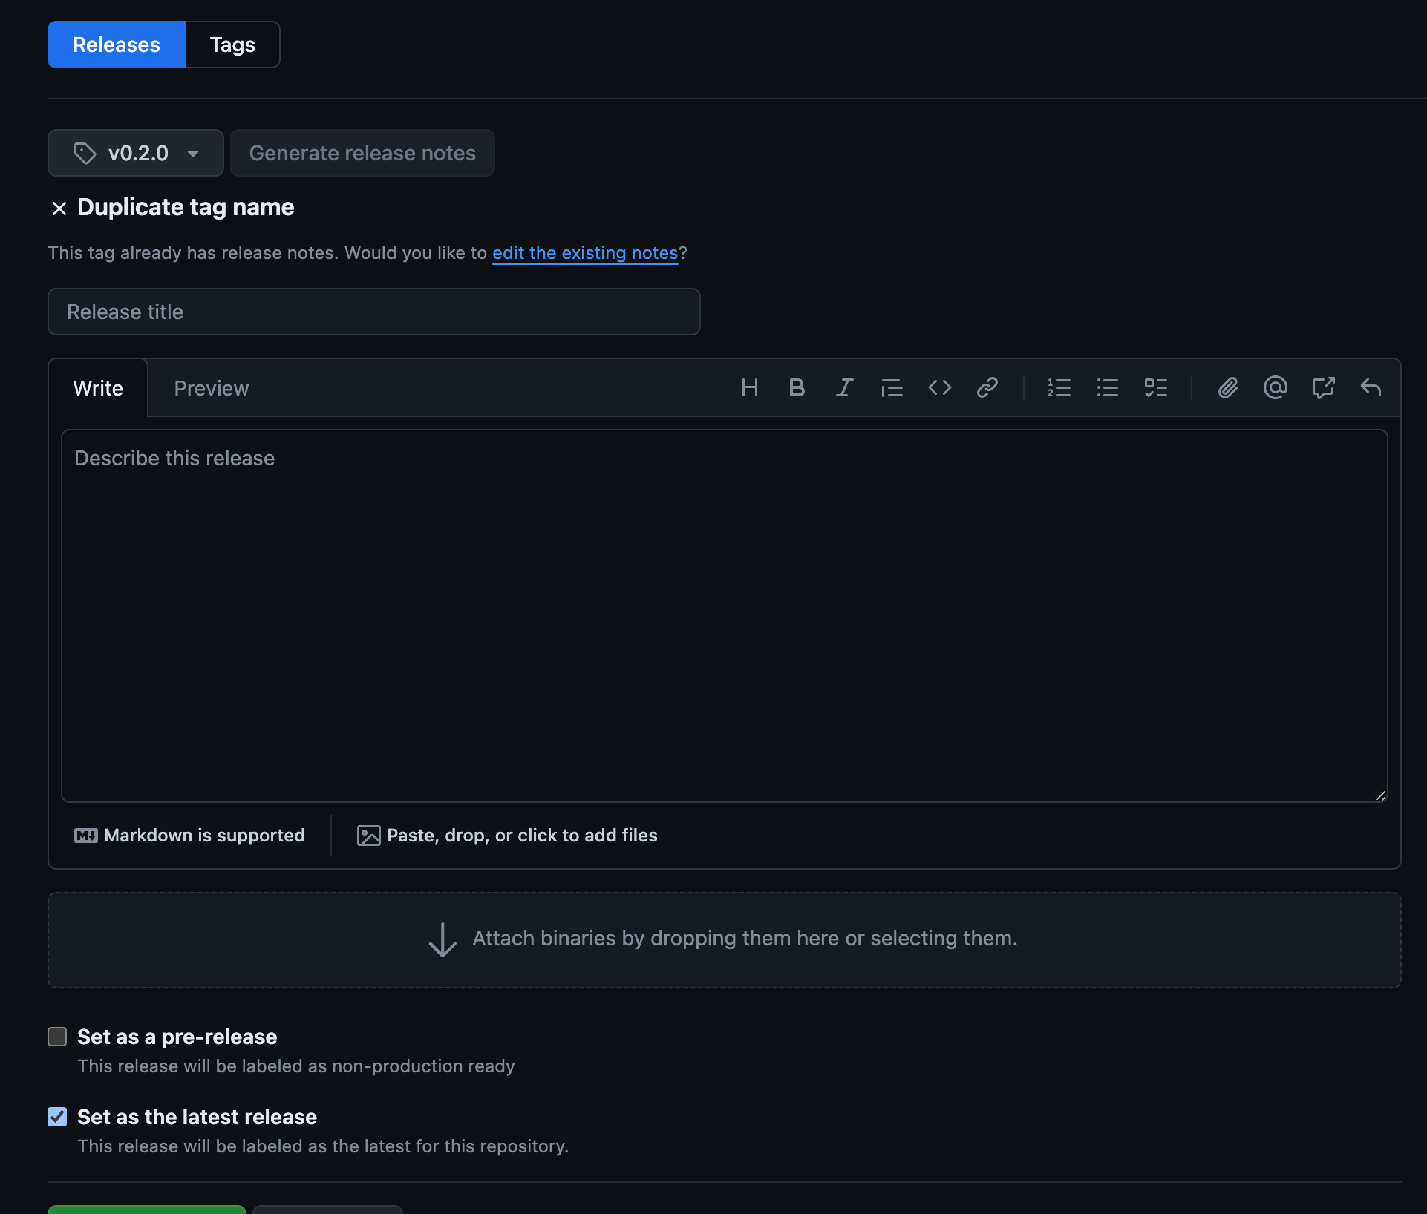1427x1214 pixels.
Task: Disable Set as the latest release
Action: click(x=57, y=1117)
